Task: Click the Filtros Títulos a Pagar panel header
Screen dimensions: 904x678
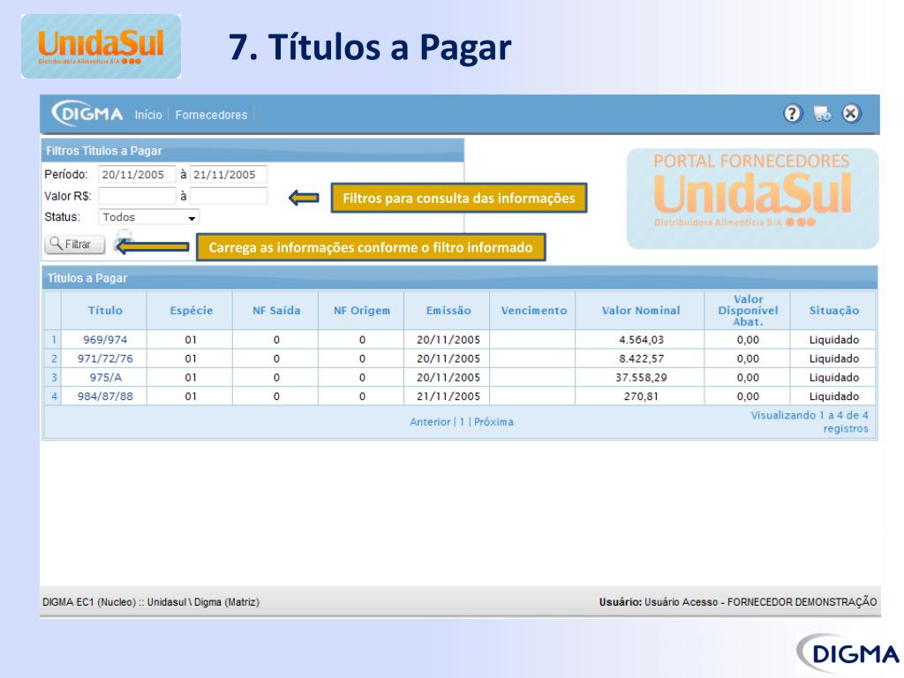Action: pos(252,150)
